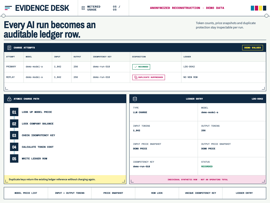Click the metered usage receipt icon
270x203 pixels.
[83, 8]
